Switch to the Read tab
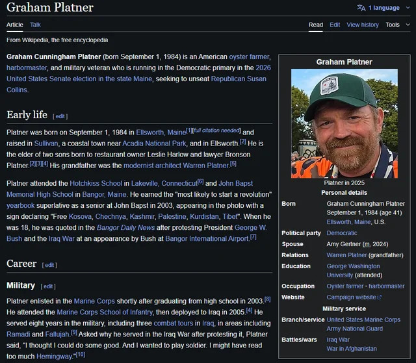The height and width of the screenshot is (363, 416). coord(315,25)
